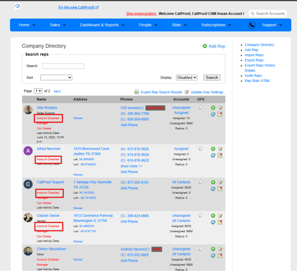The image size is (297, 271).
Task: Click the pencil edit icon for Alfred Newman
Action: [220, 149]
